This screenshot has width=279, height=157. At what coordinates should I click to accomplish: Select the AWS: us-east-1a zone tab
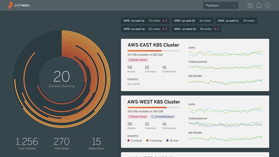145,21
